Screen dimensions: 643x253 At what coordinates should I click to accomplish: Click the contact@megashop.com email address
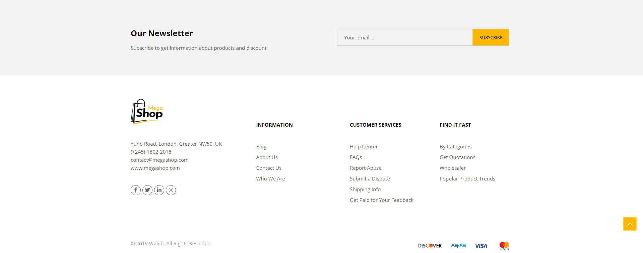point(159,160)
